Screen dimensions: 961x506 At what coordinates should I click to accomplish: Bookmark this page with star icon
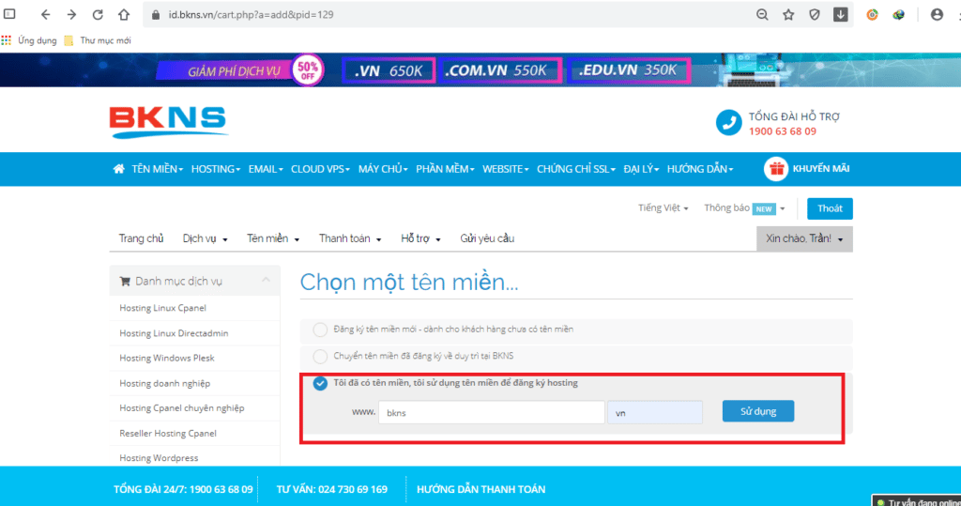(x=788, y=15)
